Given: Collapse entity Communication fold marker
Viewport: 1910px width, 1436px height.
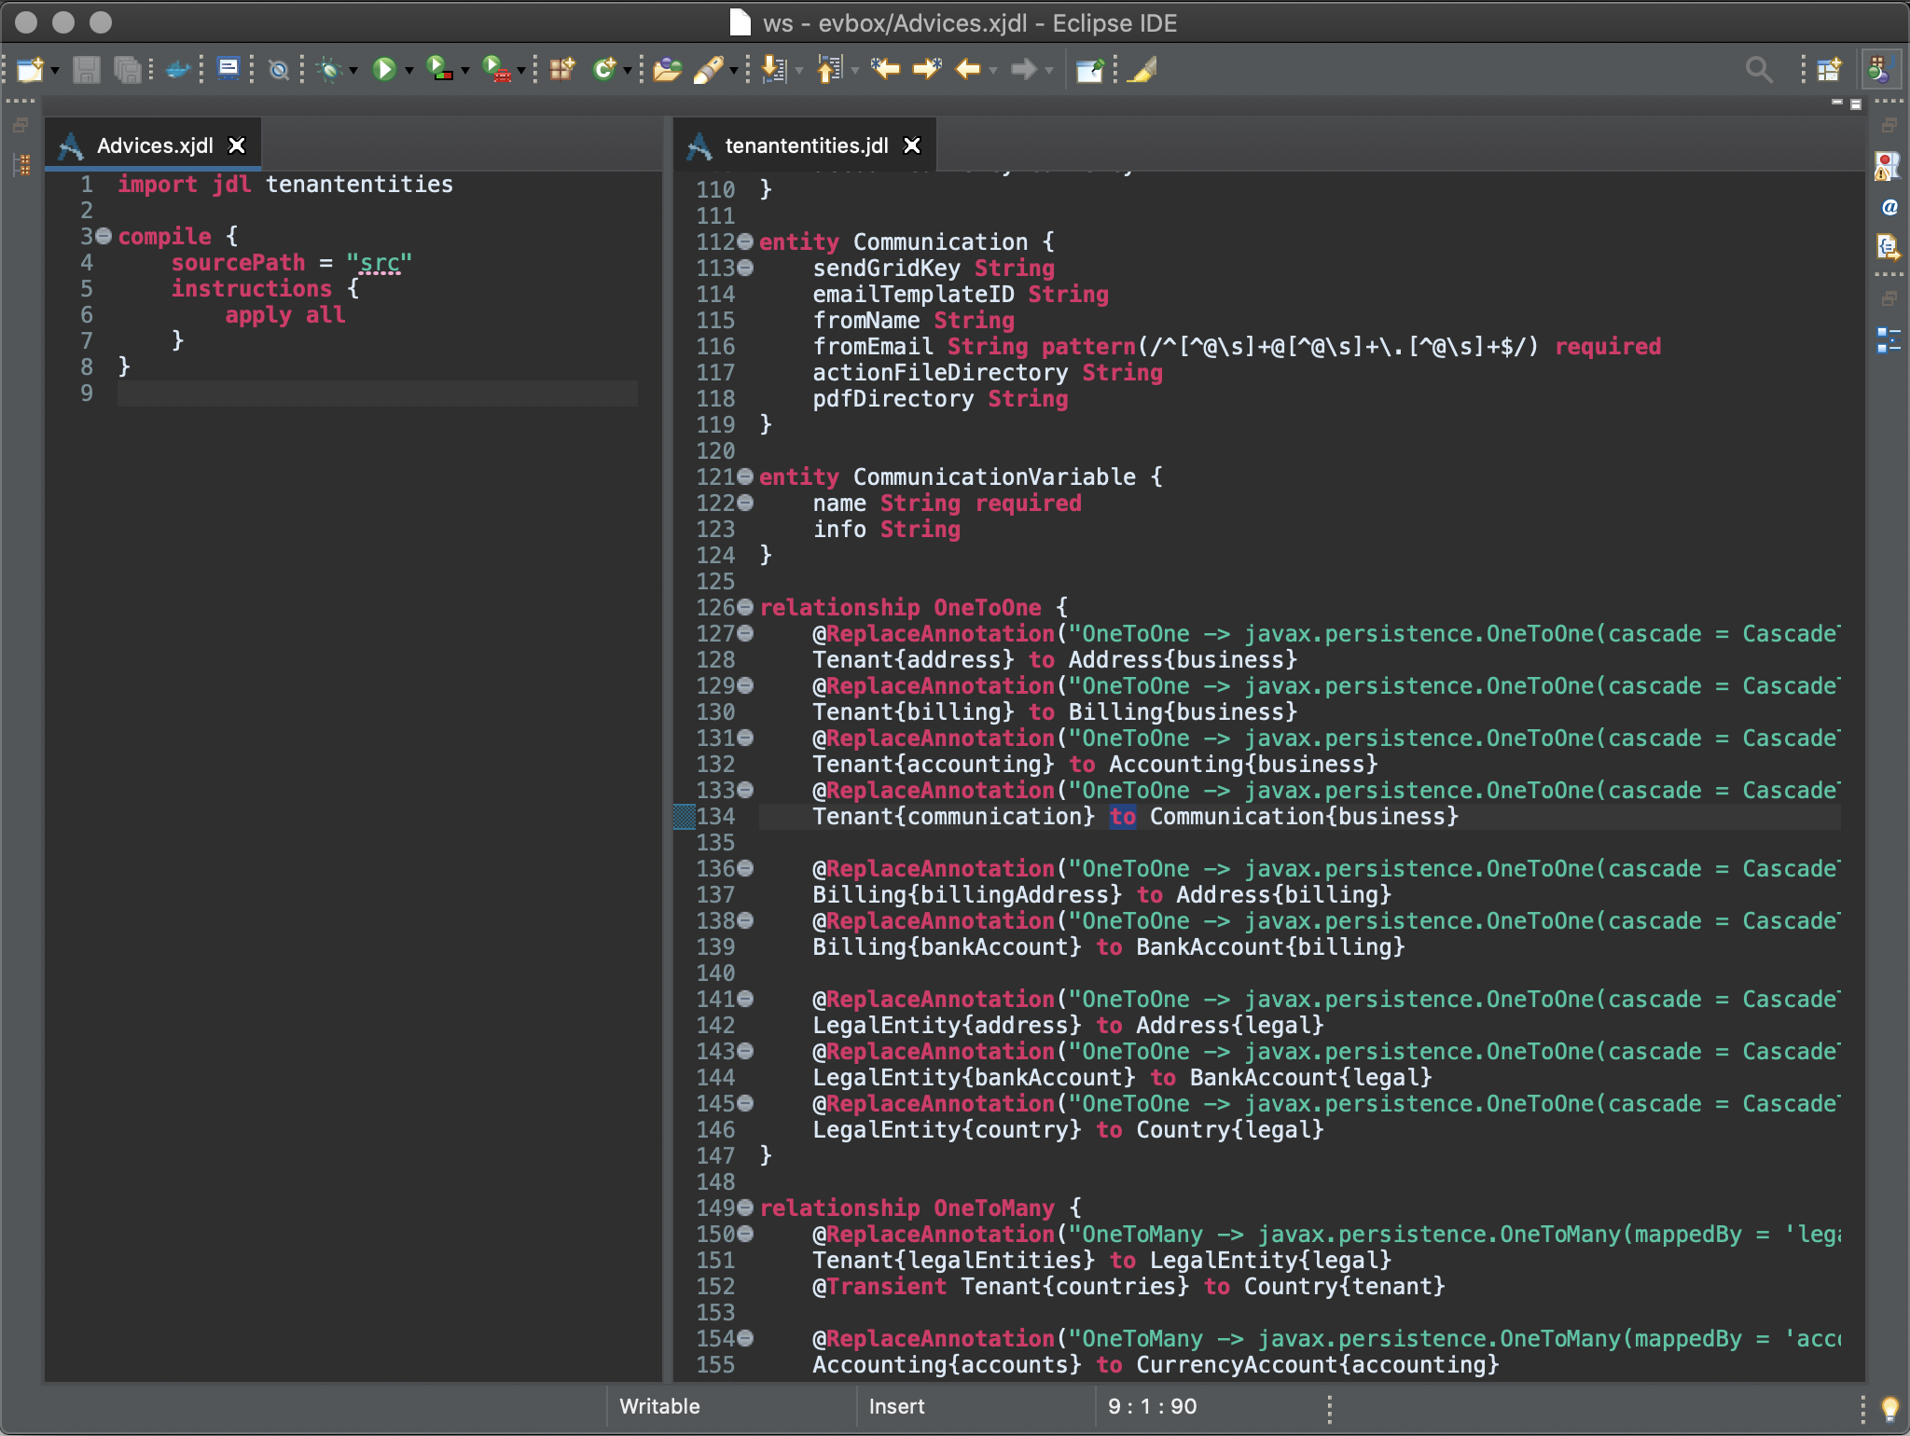Looking at the screenshot, I should tap(745, 242).
